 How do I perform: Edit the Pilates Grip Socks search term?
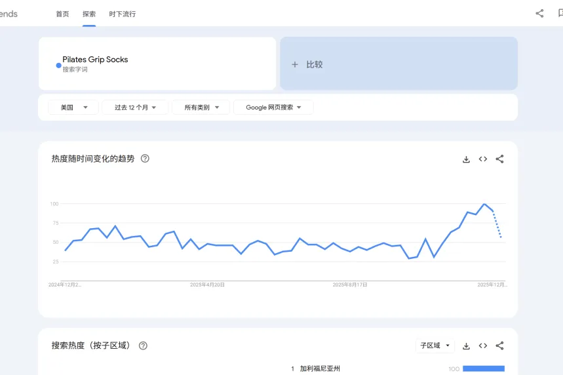[x=95, y=60]
